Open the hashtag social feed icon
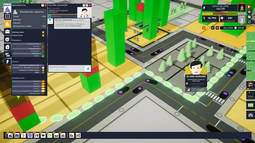This screenshot has width=255, height=143. pos(204,8)
